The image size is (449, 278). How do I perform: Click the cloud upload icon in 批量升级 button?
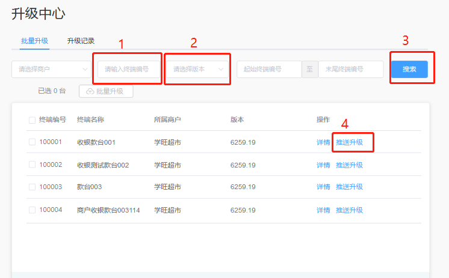[x=90, y=91]
